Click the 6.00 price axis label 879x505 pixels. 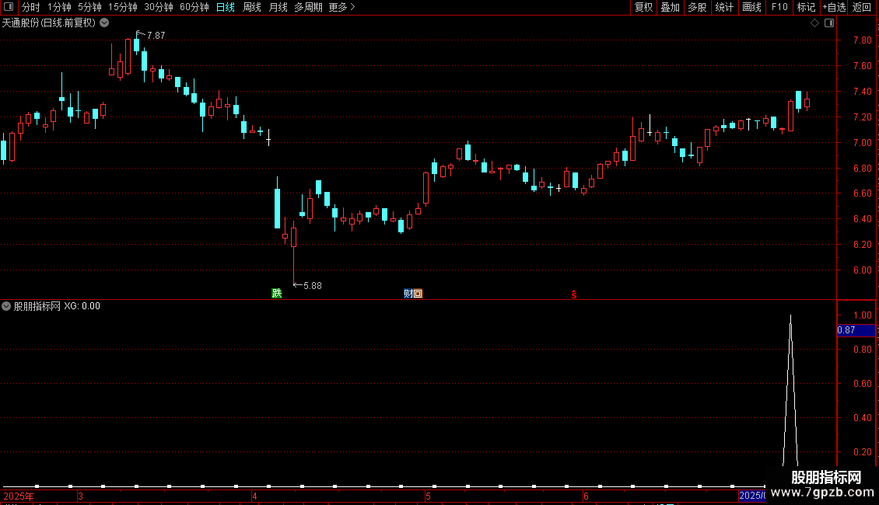pyautogui.click(x=862, y=270)
